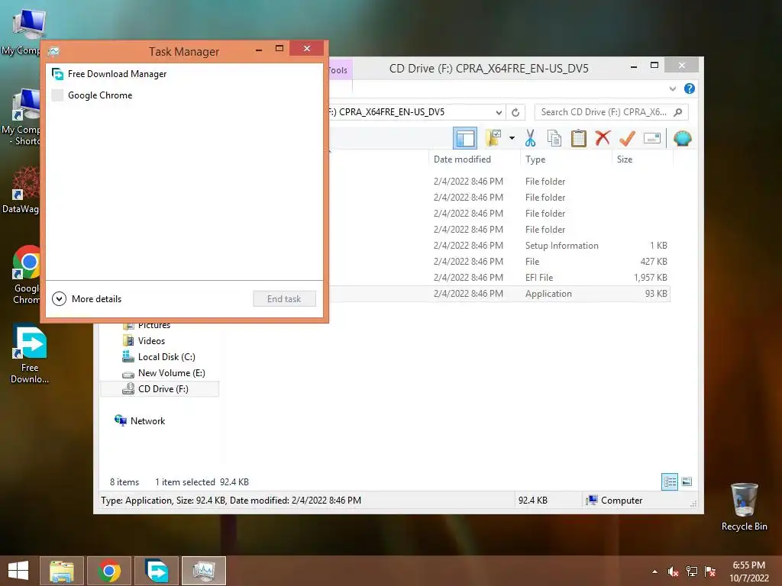Screen dimensions: 782x586
Task: Refresh the CD Drive folder view
Action: tap(515, 112)
